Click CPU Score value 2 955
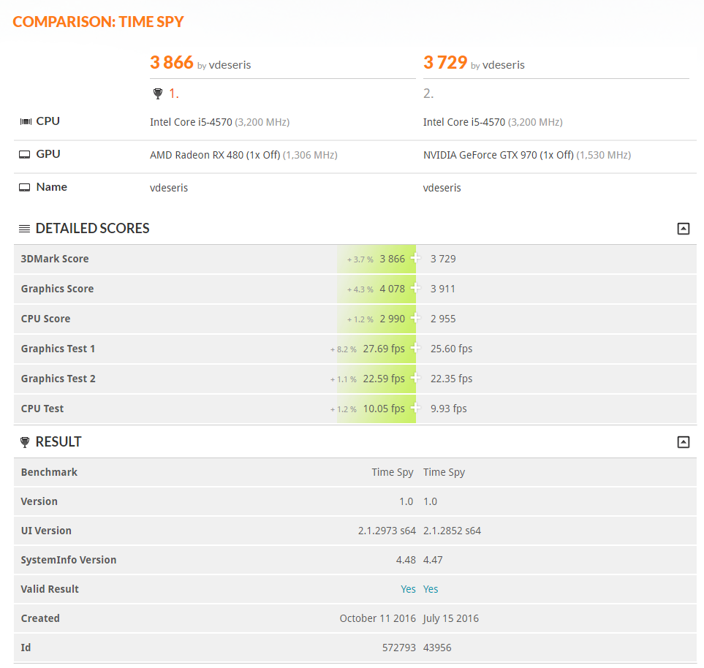The width and height of the screenshot is (704, 668). (x=443, y=319)
